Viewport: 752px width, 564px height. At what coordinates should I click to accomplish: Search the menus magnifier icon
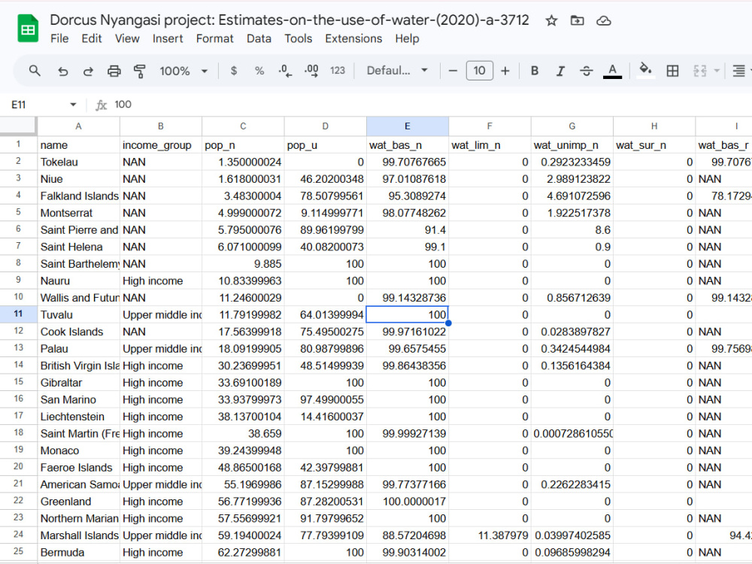35,71
